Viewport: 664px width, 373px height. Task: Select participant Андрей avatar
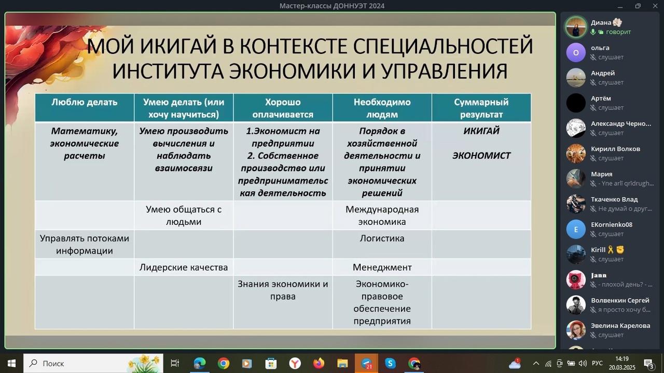point(576,78)
